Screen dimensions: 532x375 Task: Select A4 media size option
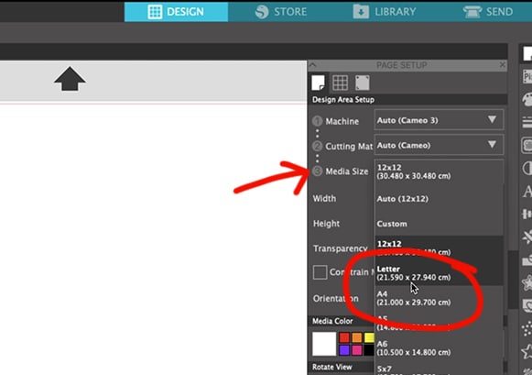coord(439,298)
